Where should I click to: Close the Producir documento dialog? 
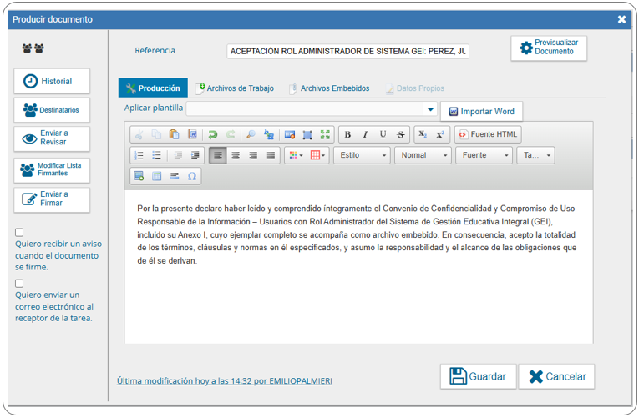pos(621,19)
